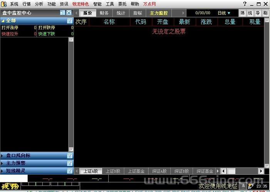Open the 委托 menu

(122, 4)
